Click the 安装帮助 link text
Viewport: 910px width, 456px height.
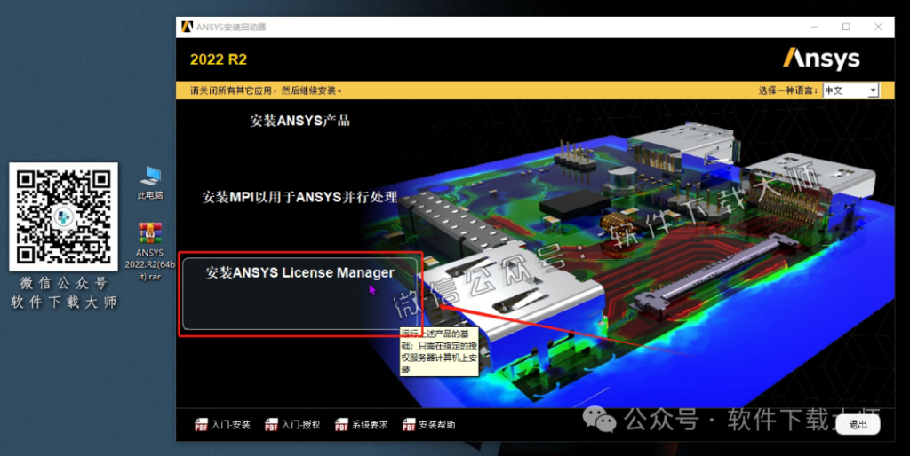coord(437,425)
